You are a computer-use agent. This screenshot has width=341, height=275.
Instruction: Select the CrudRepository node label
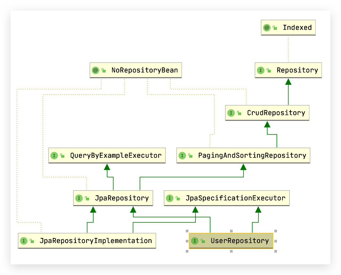[276, 113]
